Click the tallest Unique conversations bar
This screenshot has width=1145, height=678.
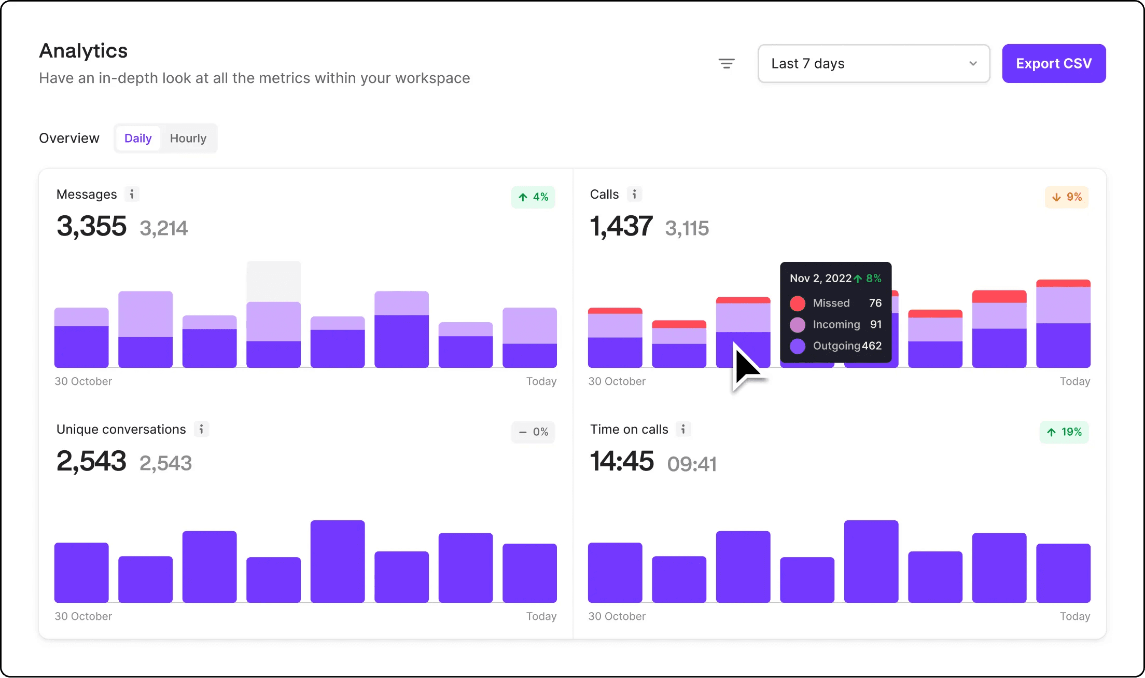(x=337, y=561)
